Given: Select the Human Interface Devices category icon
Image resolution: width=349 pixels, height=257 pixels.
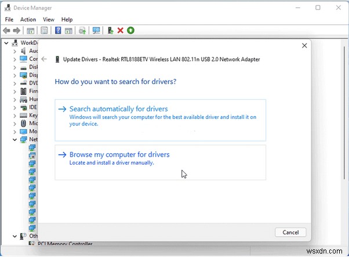Looking at the screenshot, I should coord(23,99).
